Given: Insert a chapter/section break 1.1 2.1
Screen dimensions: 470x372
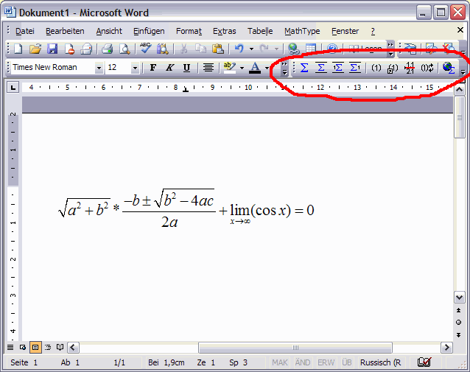Looking at the screenshot, I should tap(410, 68).
